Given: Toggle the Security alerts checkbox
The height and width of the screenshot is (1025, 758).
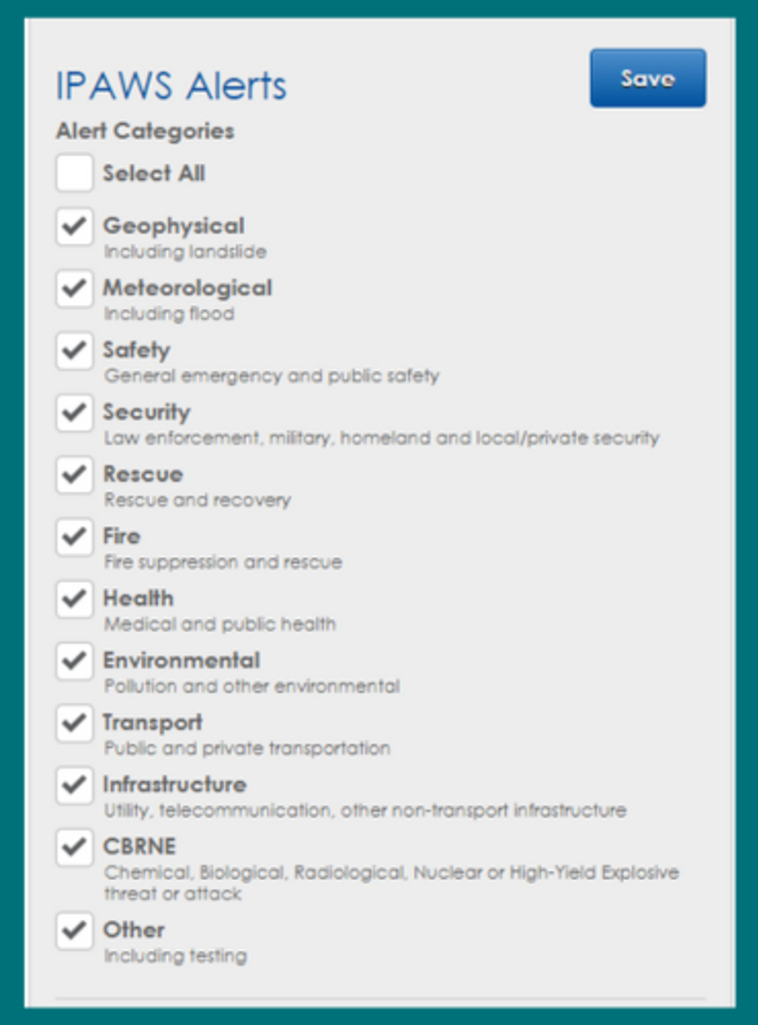Looking at the screenshot, I should (x=74, y=413).
